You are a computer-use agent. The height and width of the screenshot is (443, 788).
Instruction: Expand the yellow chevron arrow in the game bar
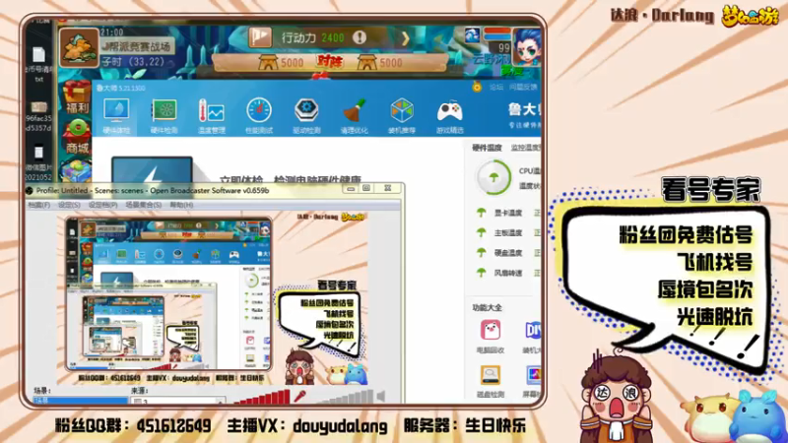coord(405,38)
